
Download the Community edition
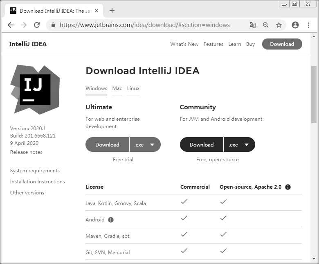(201, 144)
